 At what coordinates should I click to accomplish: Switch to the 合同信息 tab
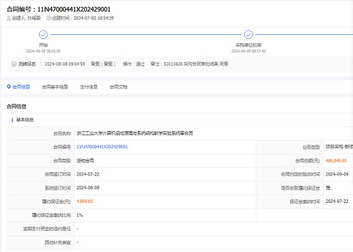point(21,87)
